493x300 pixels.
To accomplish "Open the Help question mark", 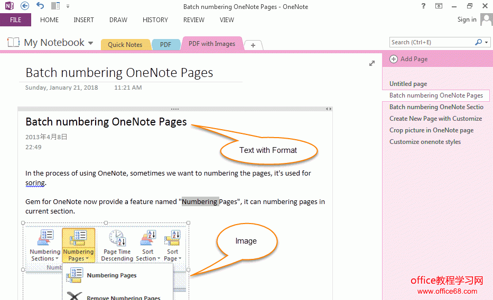I will tap(423, 6).
